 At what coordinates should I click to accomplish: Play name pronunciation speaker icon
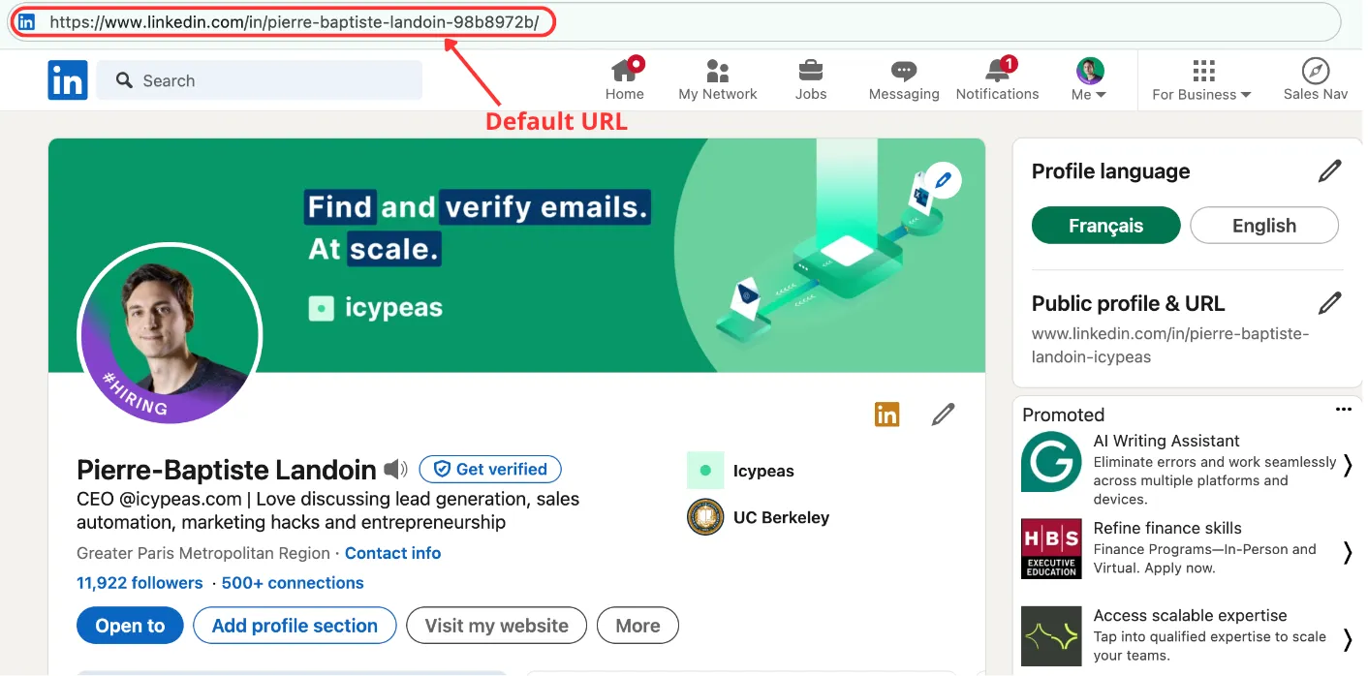(395, 470)
